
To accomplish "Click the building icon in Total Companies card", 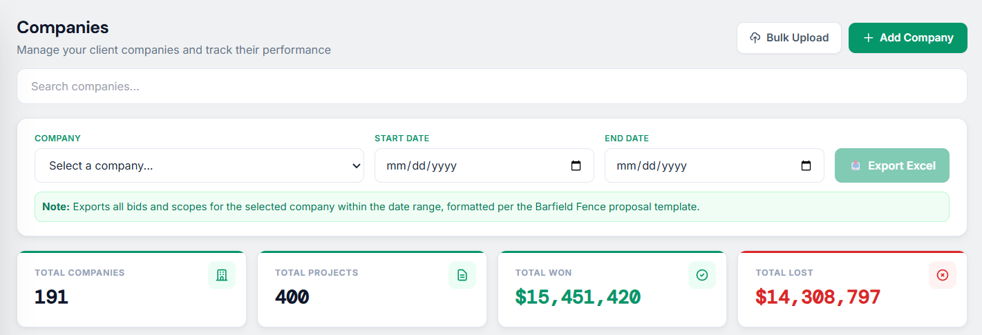I will 222,275.
